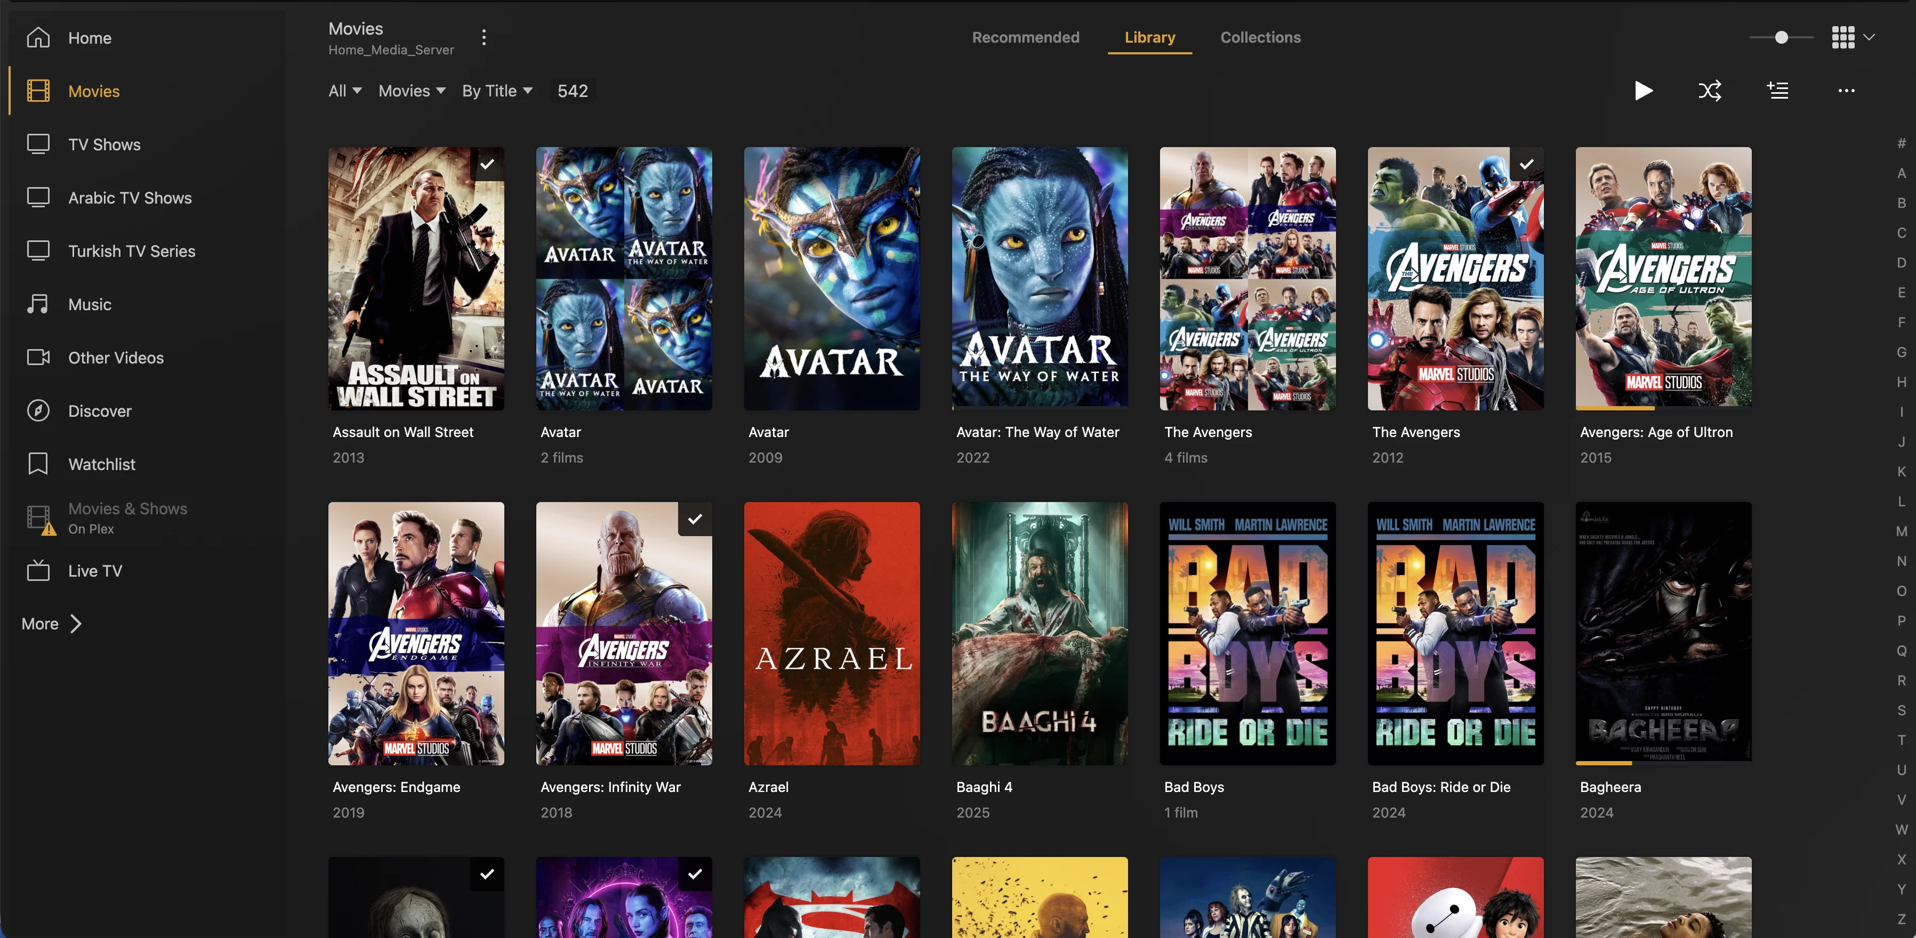Add library to playlist queue icon
The height and width of the screenshot is (938, 1916).
1777,91
